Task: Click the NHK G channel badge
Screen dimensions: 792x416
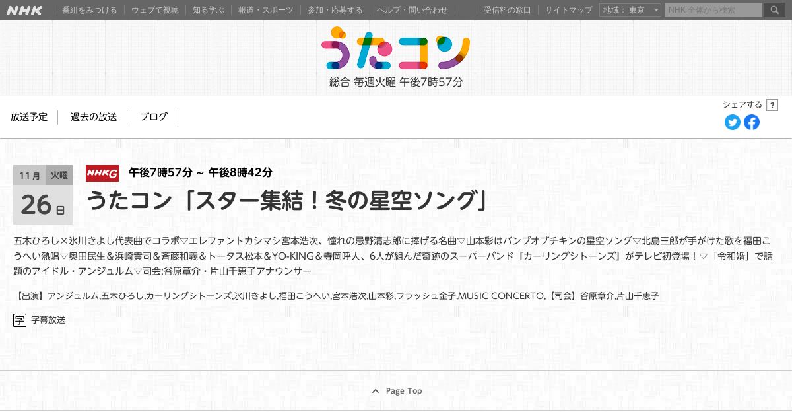Action: click(x=102, y=173)
